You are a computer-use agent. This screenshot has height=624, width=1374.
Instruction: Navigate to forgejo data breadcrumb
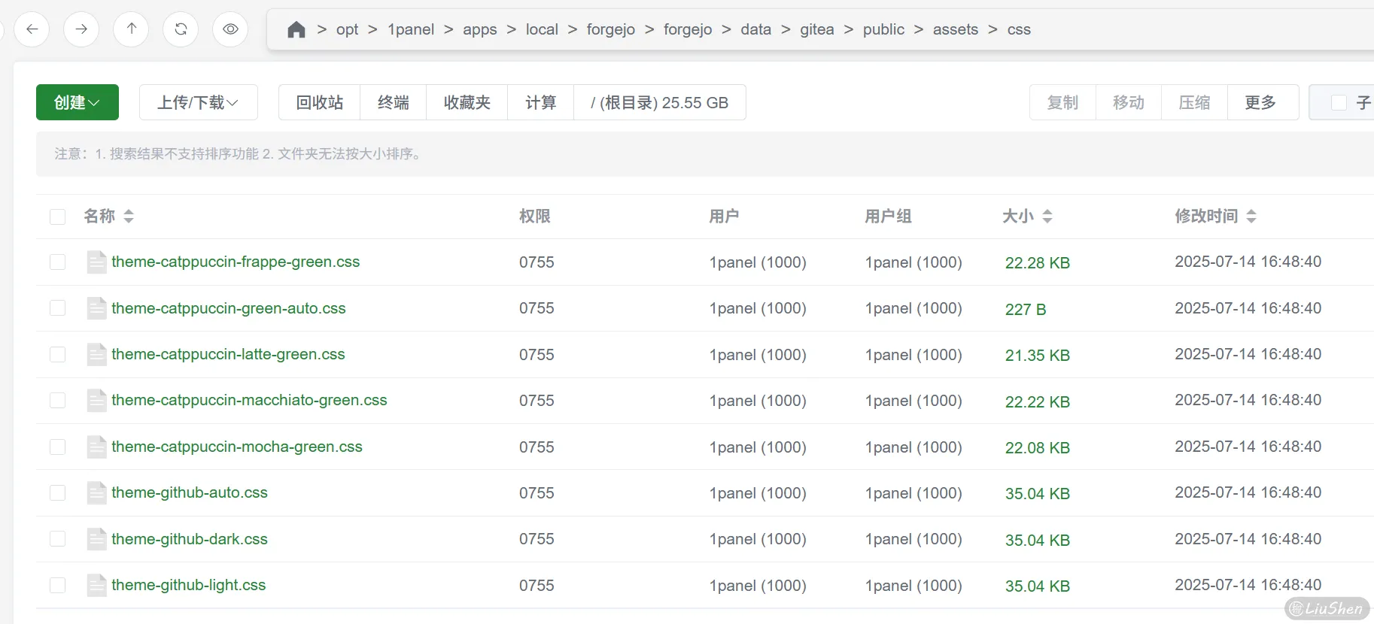click(x=755, y=29)
